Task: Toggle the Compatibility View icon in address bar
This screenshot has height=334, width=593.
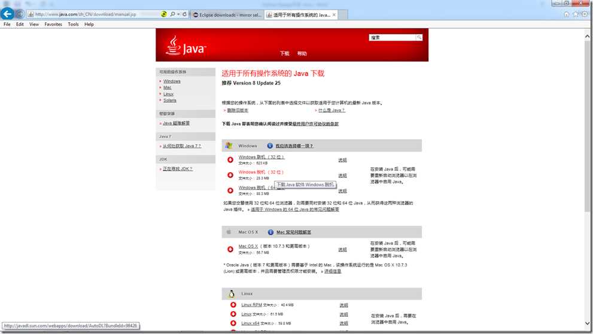Action: point(163,14)
